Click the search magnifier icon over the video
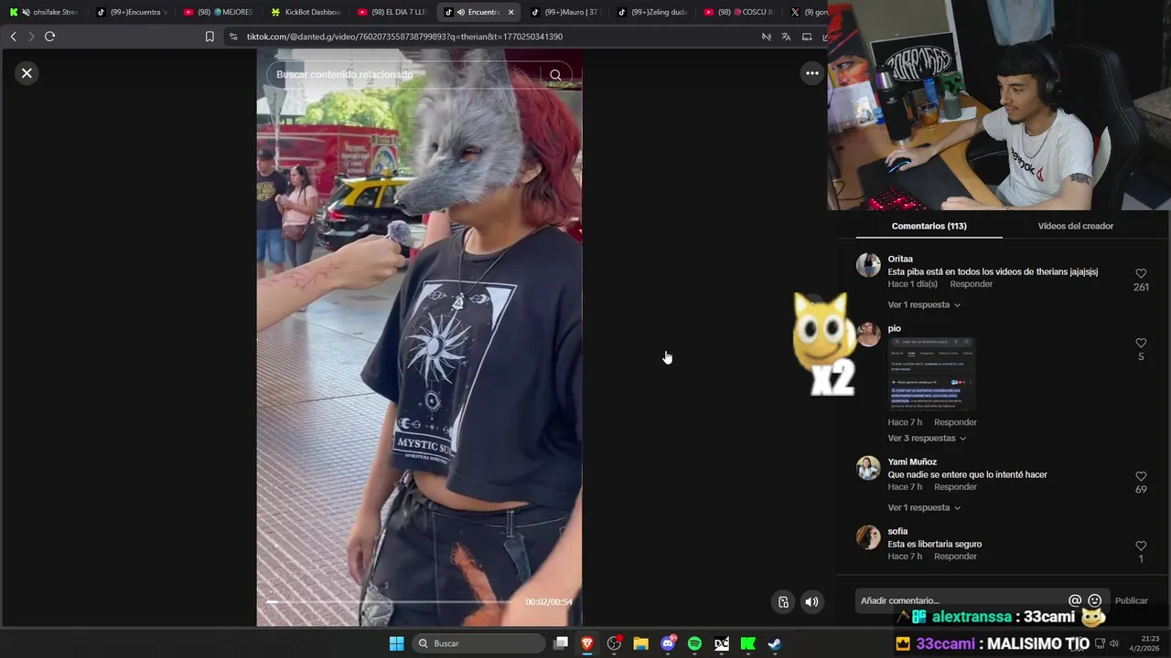 555,75
